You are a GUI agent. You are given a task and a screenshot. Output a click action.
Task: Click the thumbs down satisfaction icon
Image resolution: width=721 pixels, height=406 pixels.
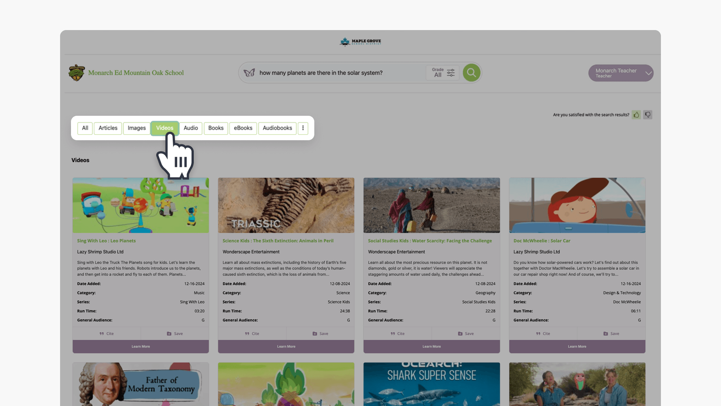click(x=648, y=115)
